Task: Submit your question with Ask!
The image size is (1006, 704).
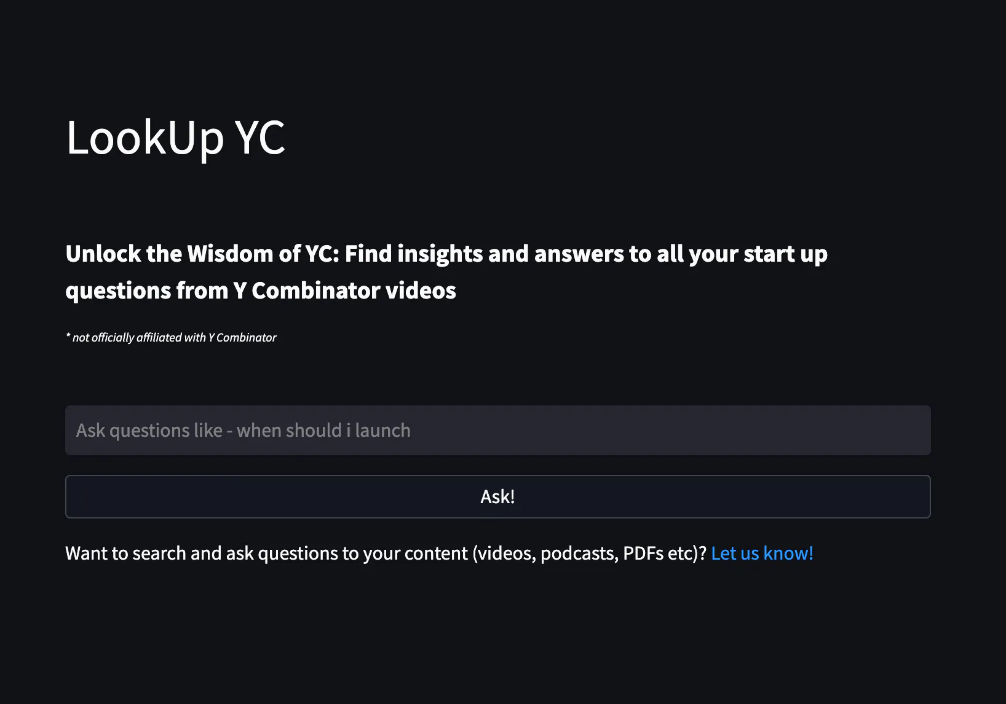Action: 497,496
